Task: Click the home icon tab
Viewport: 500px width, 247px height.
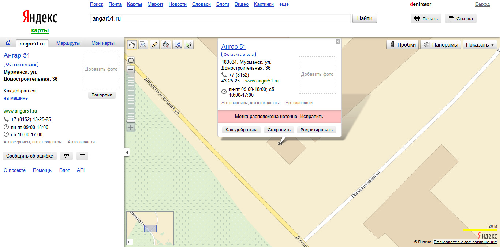Action: [8, 43]
